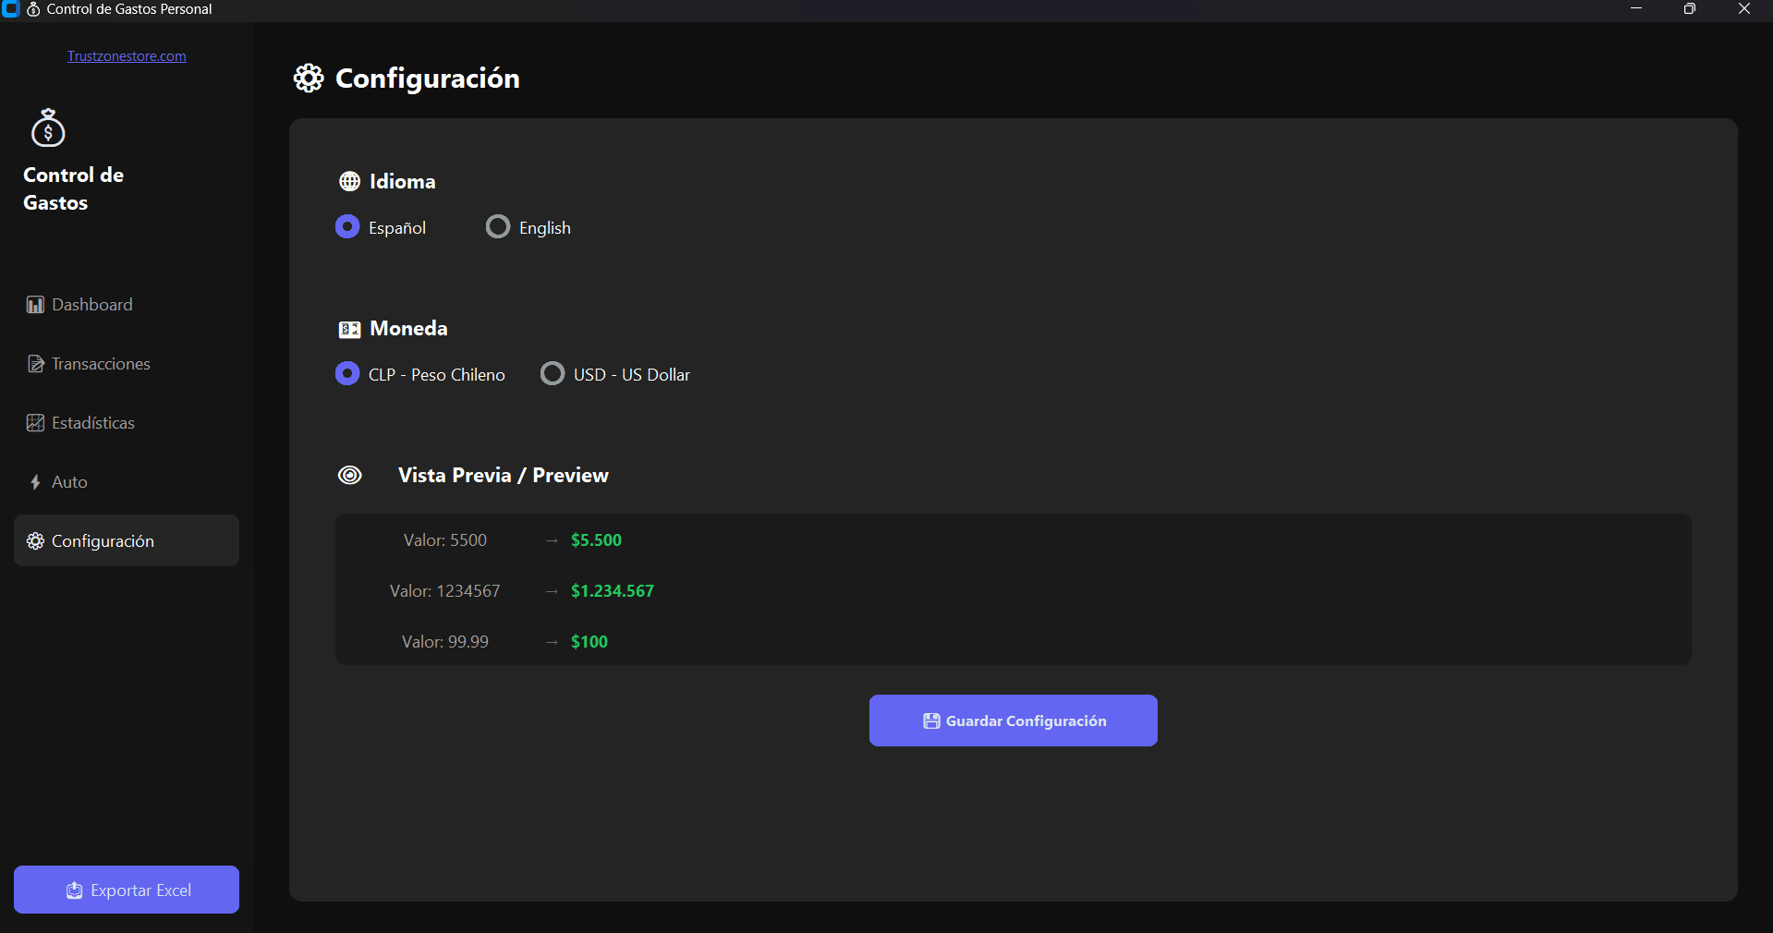The image size is (1773, 933).
Task: Click the Transacciones document icon in the sidebar
Action: point(35,363)
